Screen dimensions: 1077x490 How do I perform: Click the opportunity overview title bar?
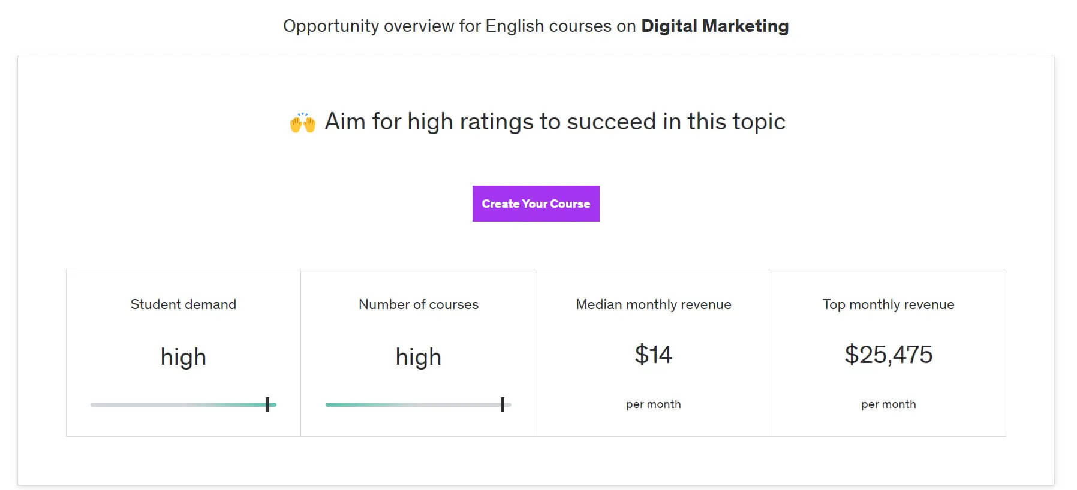536,26
